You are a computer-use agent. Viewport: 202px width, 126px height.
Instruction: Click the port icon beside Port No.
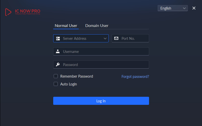116,39
